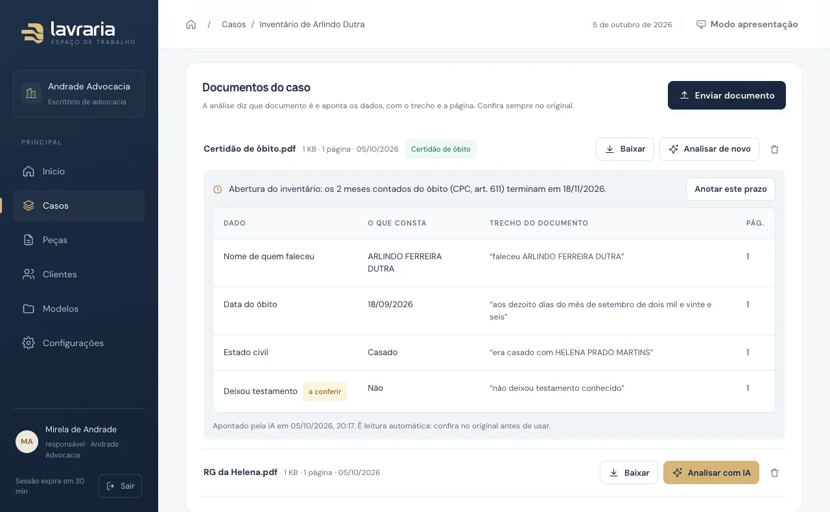Click Analisar de novo button

coord(709,149)
